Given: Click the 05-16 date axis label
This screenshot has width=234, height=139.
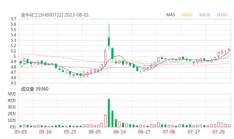Looking at the screenshot, I should point(45,132).
